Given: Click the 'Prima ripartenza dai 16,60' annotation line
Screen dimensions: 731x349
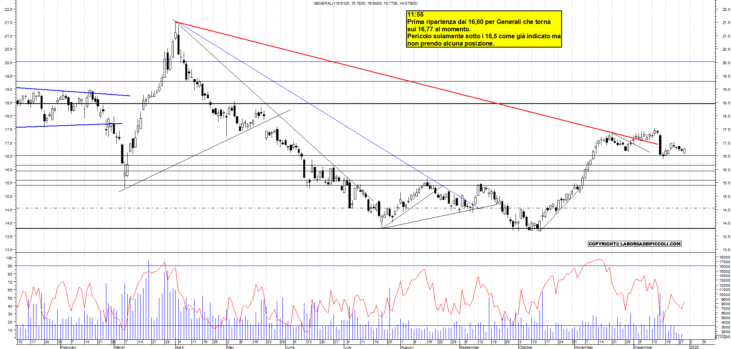Looking at the screenshot, I should [x=479, y=22].
